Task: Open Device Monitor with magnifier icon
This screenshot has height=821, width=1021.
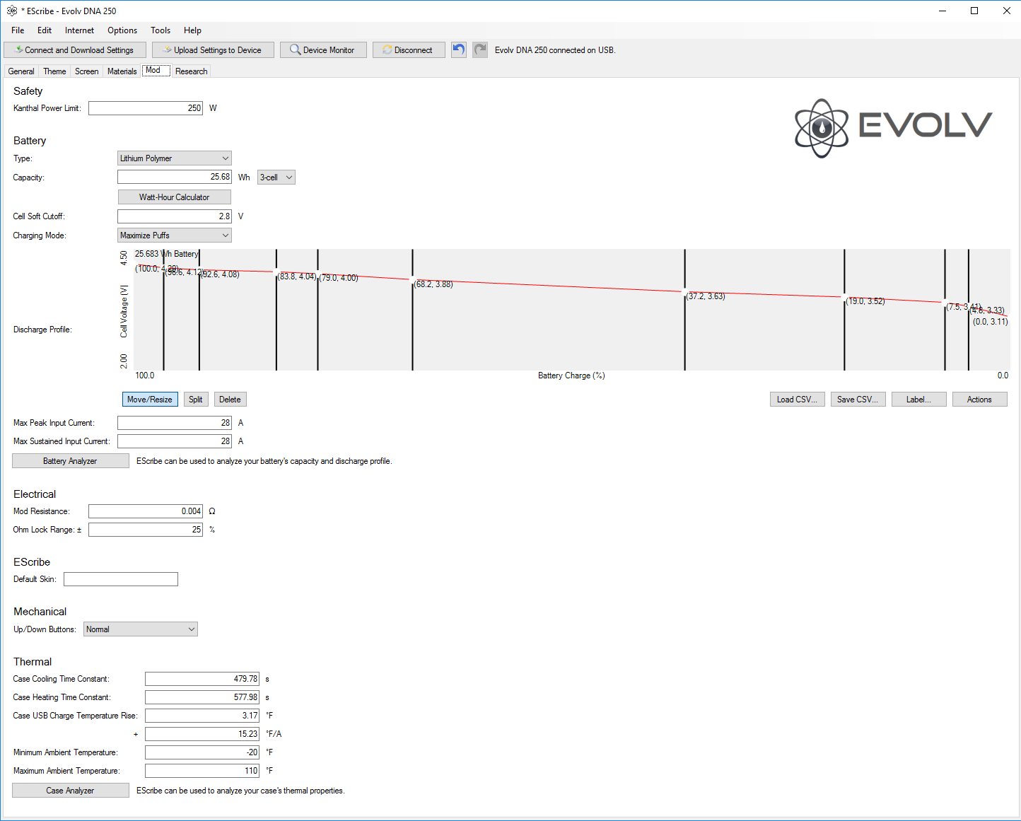Action: point(322,50)
